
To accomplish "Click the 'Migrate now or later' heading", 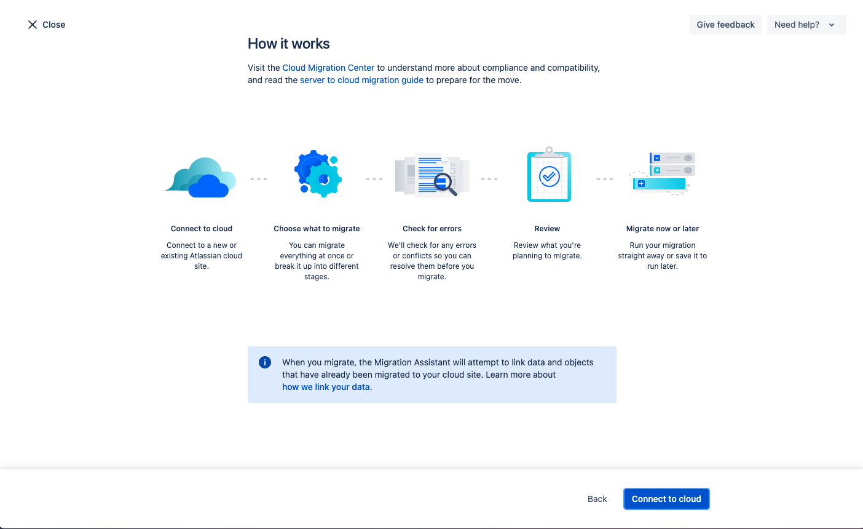I will tap(662, 229).
